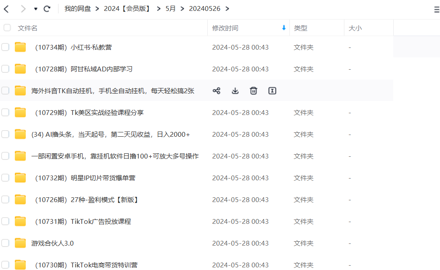
Task: Check the box for TikTok广告投放课程
Action: pos(5,221)
